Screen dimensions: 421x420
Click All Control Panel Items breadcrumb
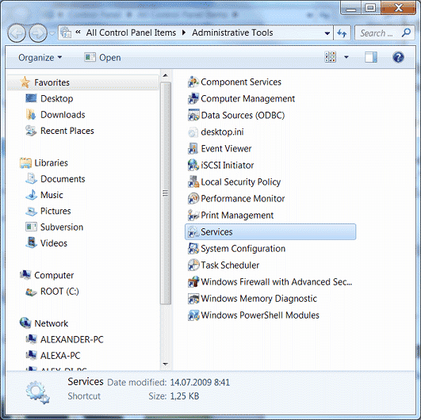coord(131,32)
